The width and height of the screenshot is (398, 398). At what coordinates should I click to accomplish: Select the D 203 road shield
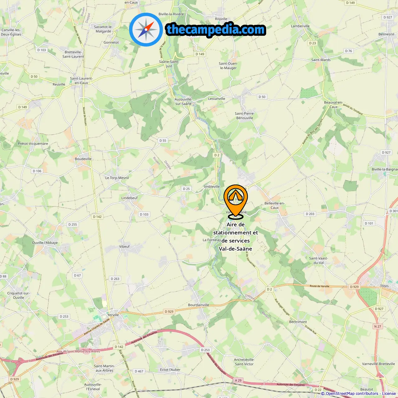310,214
